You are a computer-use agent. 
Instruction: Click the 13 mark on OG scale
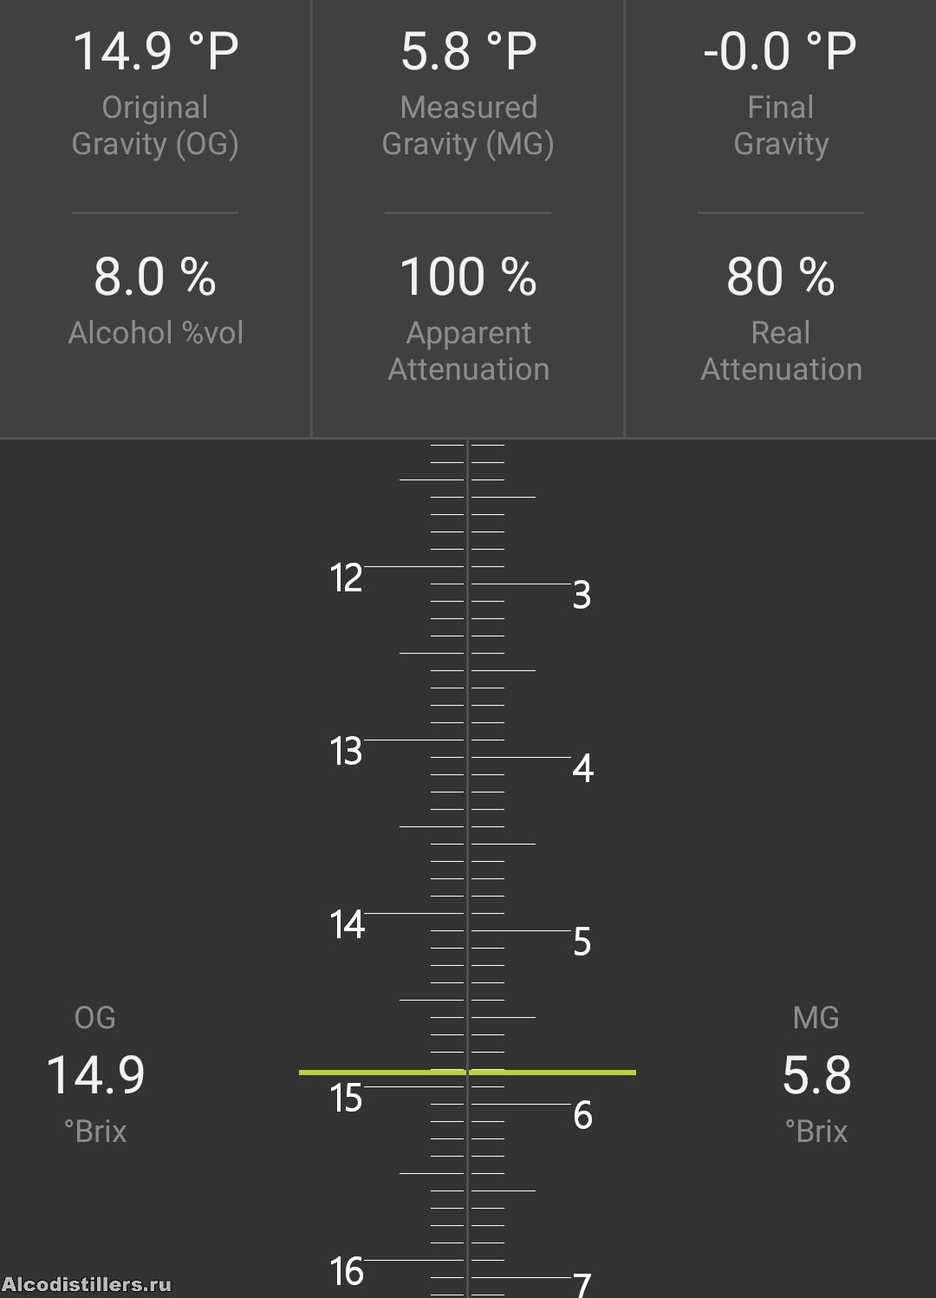pyautogui.click(x=346, y=751)
